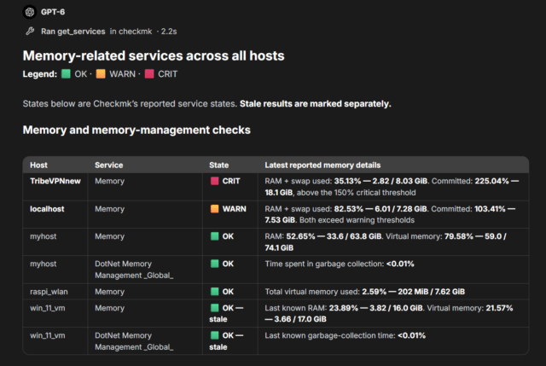The image size is (546, 366).
Task: Click the orange WARN square in localhost row
Action: point(214,209)
